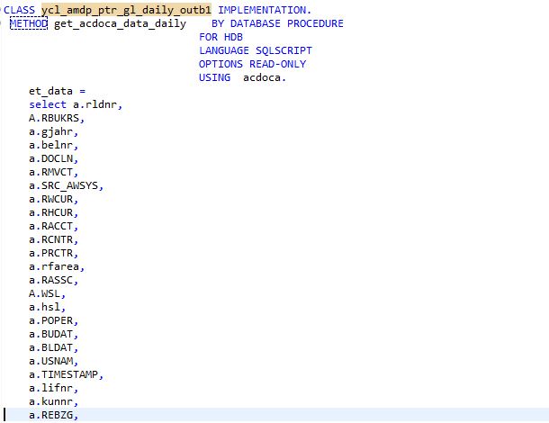The height and width of the screenshot is (423, 549).
Task: Click the a.RASSC field
Action: click(54, 281)
